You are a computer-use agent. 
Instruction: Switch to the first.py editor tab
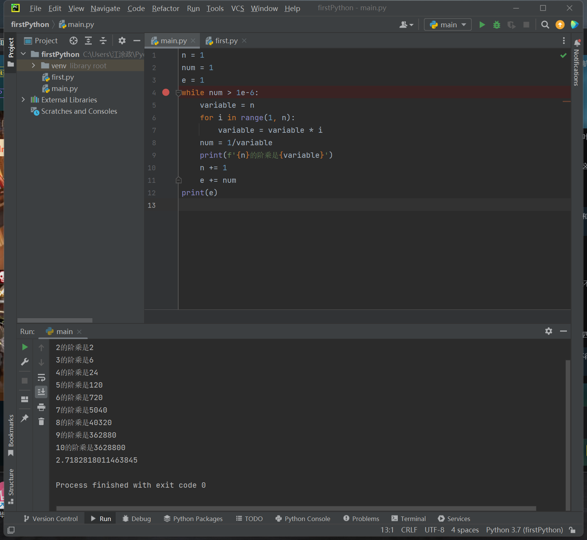(x=225, y=41)
